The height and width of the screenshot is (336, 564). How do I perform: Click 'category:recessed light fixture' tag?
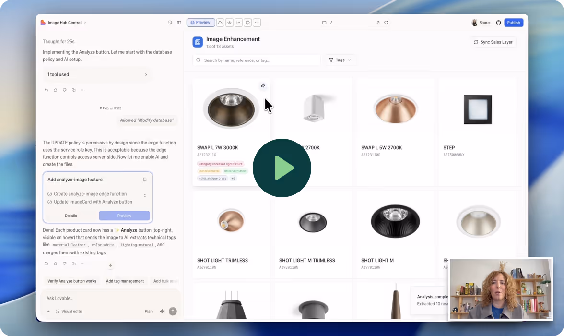pos(221,164)
